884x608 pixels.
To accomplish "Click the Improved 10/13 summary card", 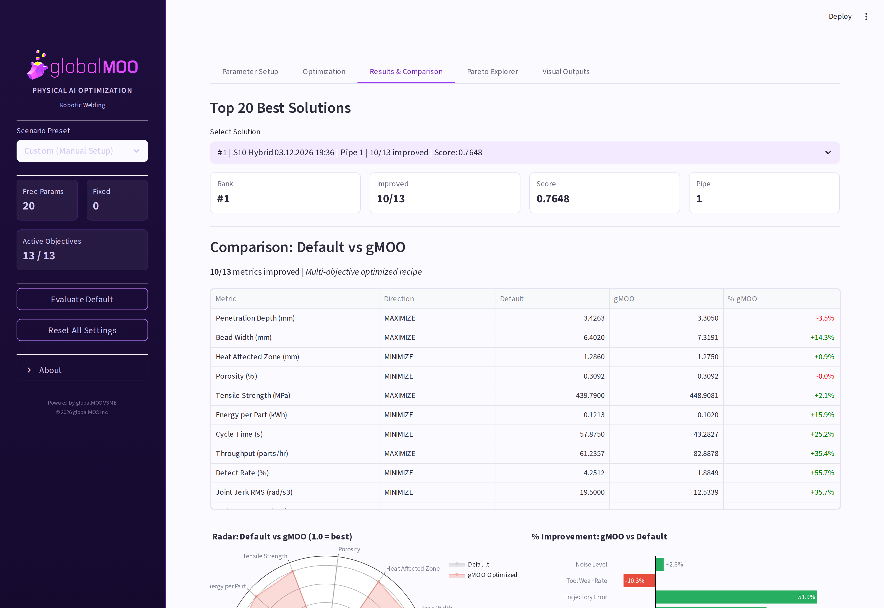I will [445, 193].
